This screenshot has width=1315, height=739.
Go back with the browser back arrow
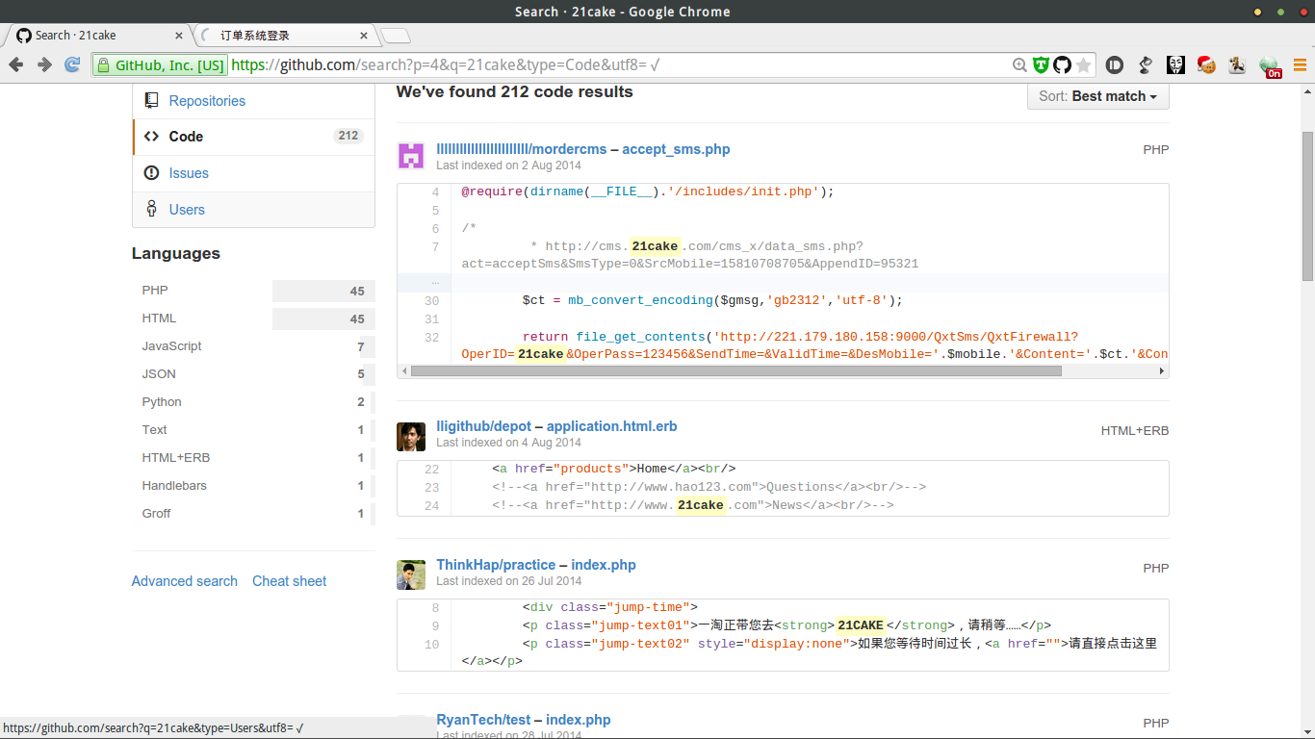15,64
